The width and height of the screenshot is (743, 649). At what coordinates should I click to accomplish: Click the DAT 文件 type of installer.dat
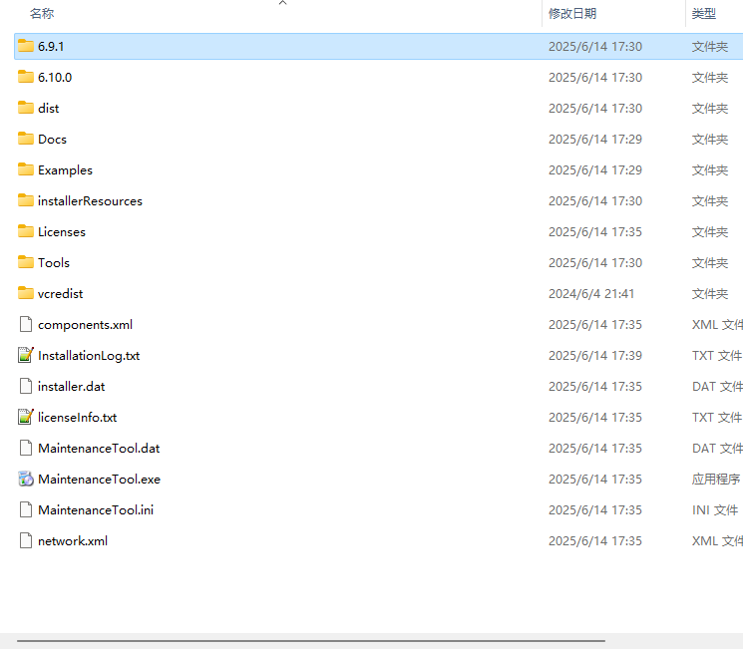point(717,386)
